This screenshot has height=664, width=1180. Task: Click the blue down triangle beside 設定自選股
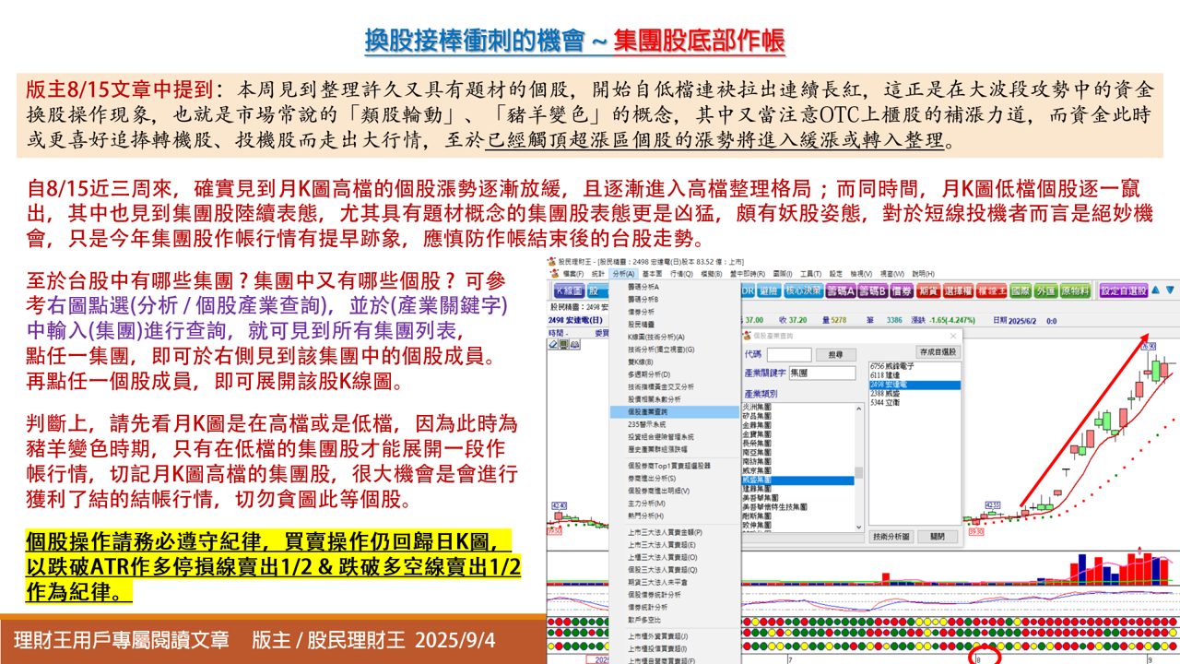point(1169,288)
